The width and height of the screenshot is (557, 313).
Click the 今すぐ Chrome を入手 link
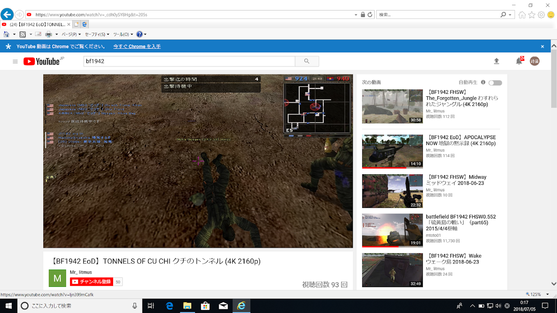[137, 46]
